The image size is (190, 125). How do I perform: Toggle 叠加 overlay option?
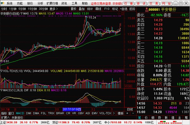[x=82, y=9]
